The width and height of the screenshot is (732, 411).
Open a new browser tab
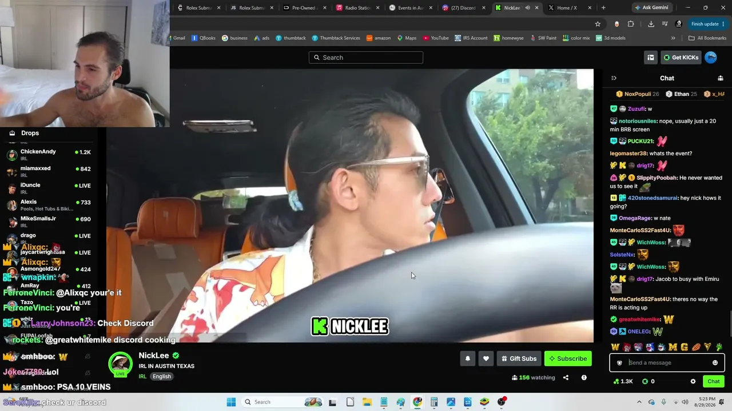click(603, 8)
